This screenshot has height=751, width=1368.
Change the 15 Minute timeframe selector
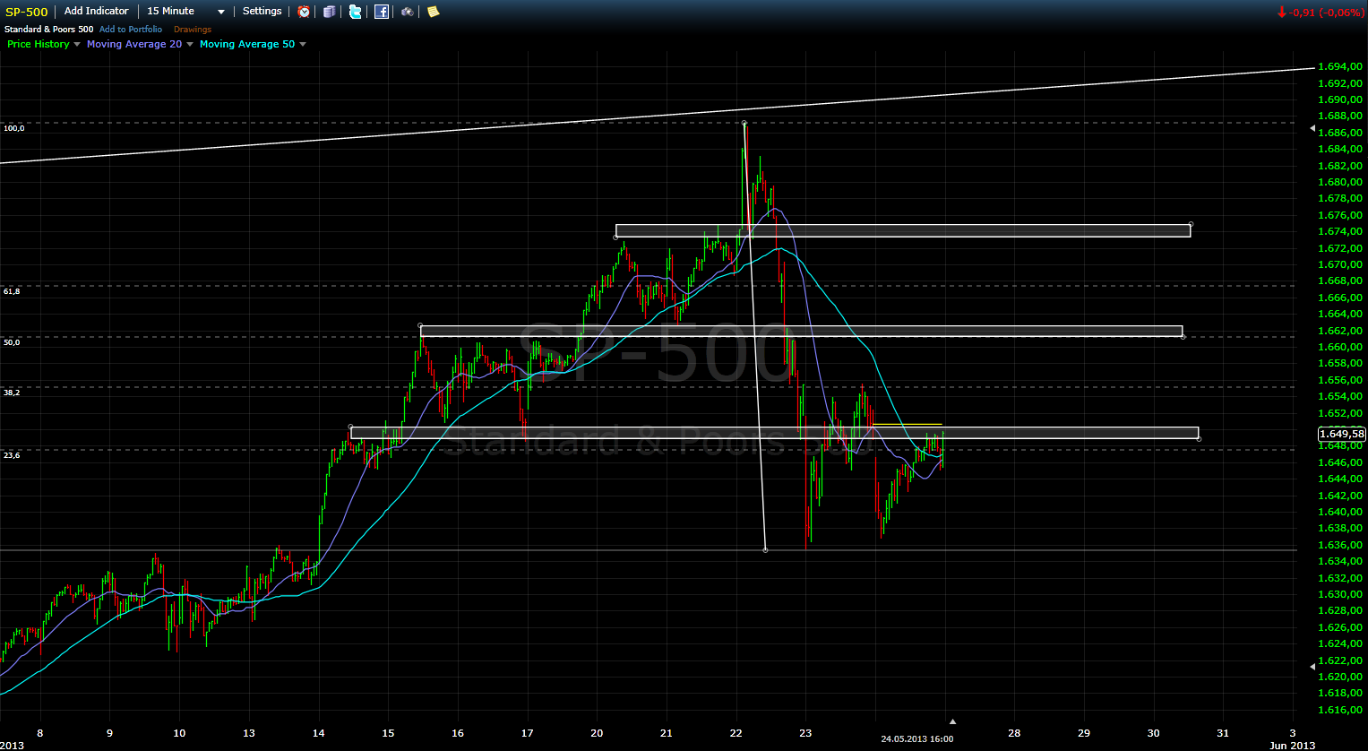pyautogui.click(x=185, y=12)
